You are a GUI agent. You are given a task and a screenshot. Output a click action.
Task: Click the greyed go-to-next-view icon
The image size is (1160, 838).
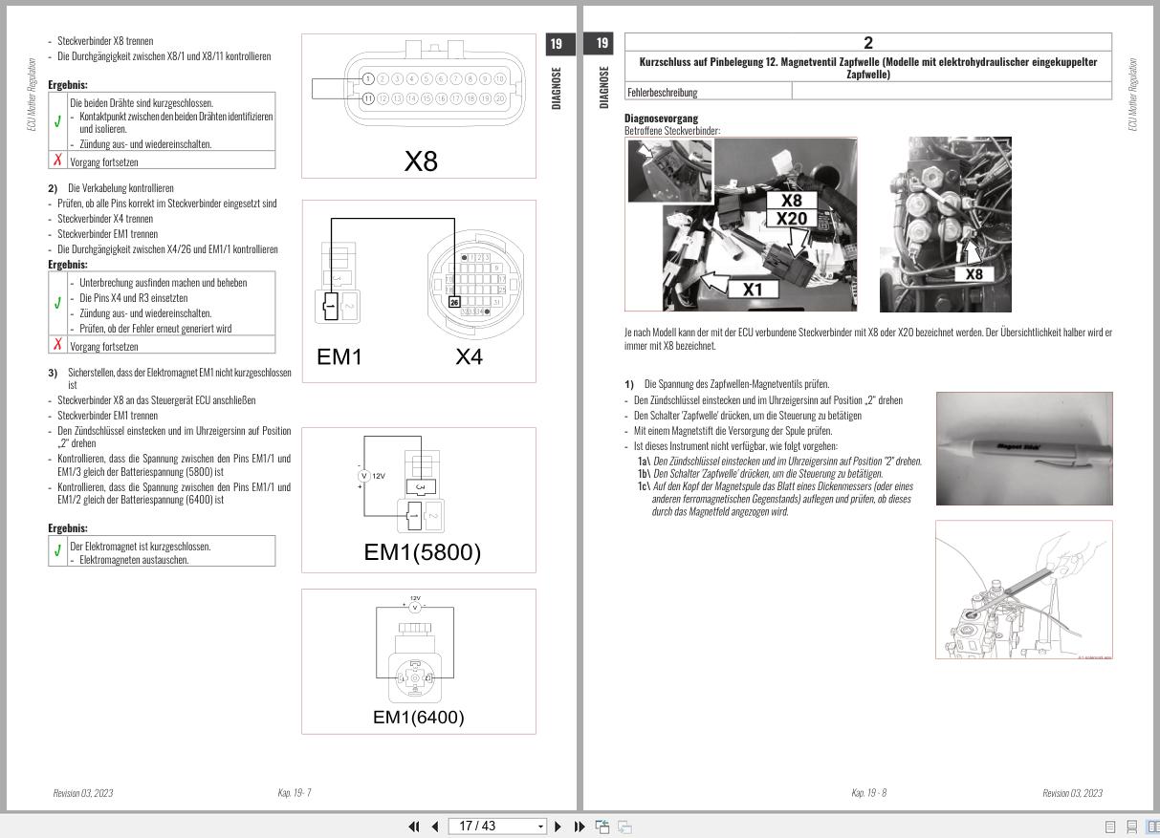[624, 827]
